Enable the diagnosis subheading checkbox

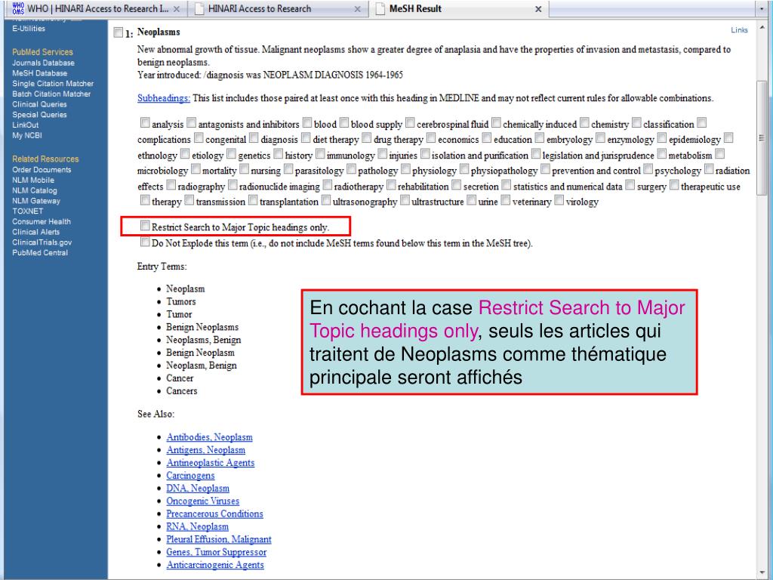(x=254, y=137)
